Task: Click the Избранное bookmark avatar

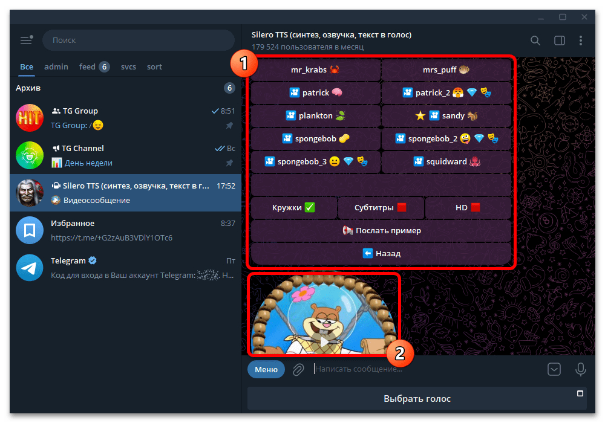Action: tap(29, 230)
